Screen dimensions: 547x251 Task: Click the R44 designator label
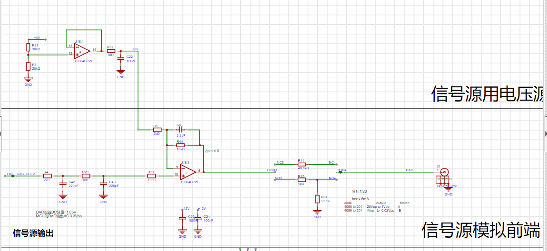(180, 142)
